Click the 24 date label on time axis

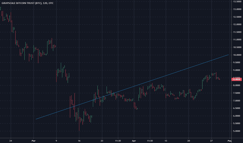(x=11, y=141)
